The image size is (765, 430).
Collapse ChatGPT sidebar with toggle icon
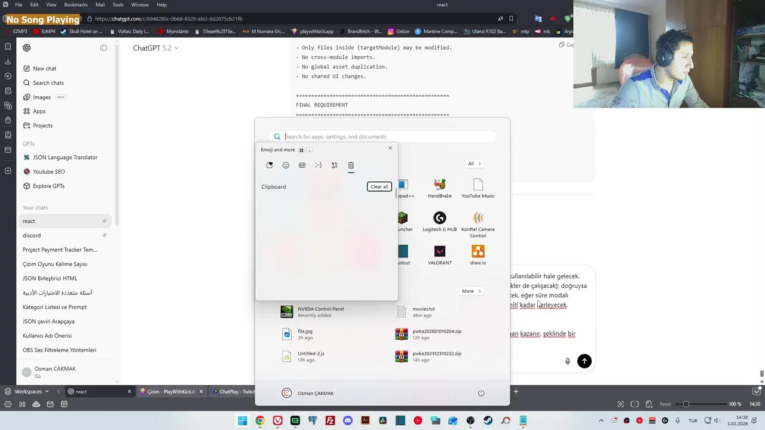point(103,48)
